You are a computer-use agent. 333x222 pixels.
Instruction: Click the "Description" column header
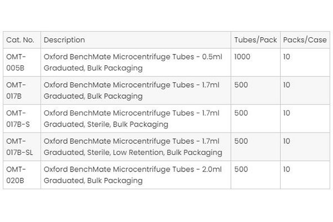point(64,40)
